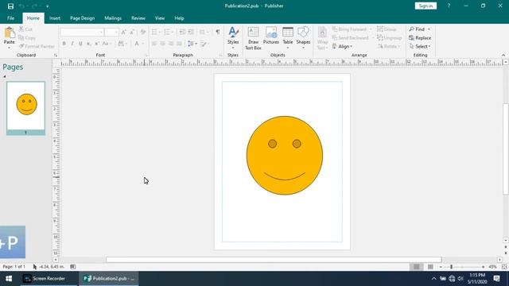Click the Clear Formatting icon
509x286 pixels.
click(143, 32)
